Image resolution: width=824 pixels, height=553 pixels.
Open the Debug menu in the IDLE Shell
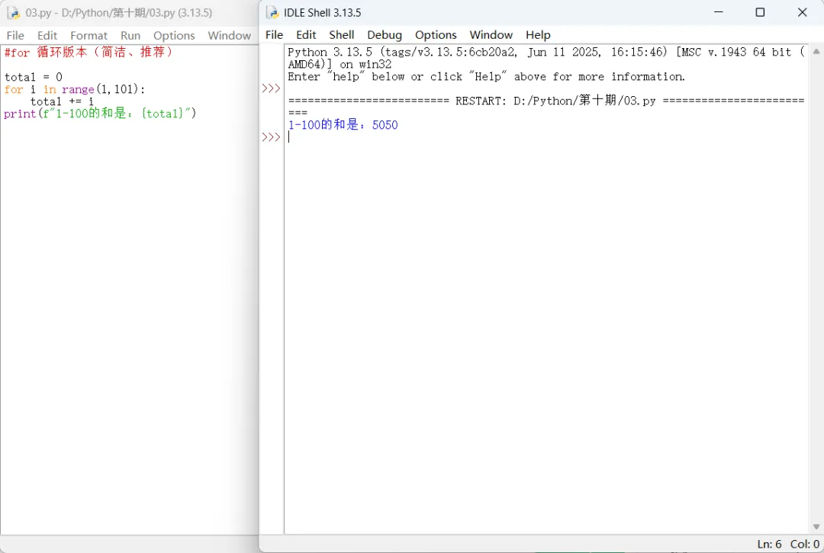(384, 34)
